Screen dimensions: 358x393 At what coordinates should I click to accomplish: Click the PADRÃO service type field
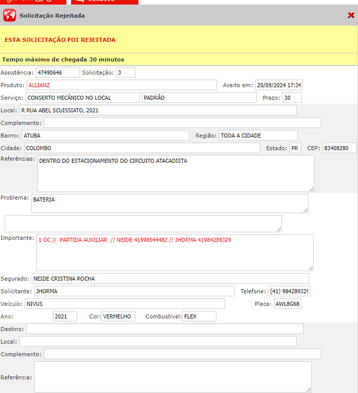pyautogui.click(x=199, y=98)
